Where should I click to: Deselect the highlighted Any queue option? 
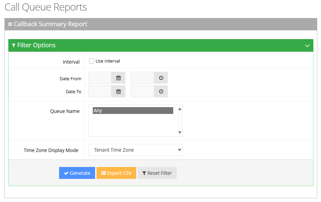click(132, 110)
